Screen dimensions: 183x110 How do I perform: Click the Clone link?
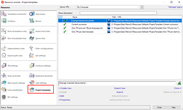[177, 88]
